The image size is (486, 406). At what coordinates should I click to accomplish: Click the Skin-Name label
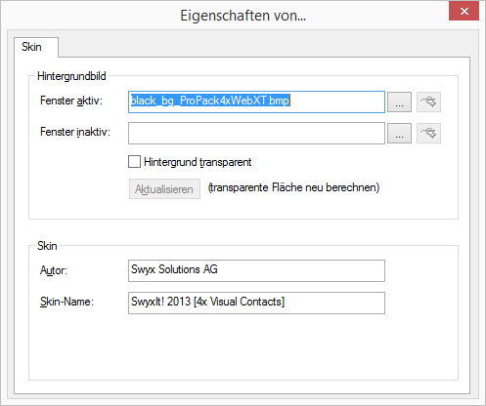coord(66,302)
